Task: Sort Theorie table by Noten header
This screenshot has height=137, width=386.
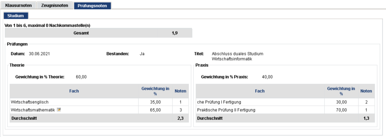Action: click(x=181, y=91)
